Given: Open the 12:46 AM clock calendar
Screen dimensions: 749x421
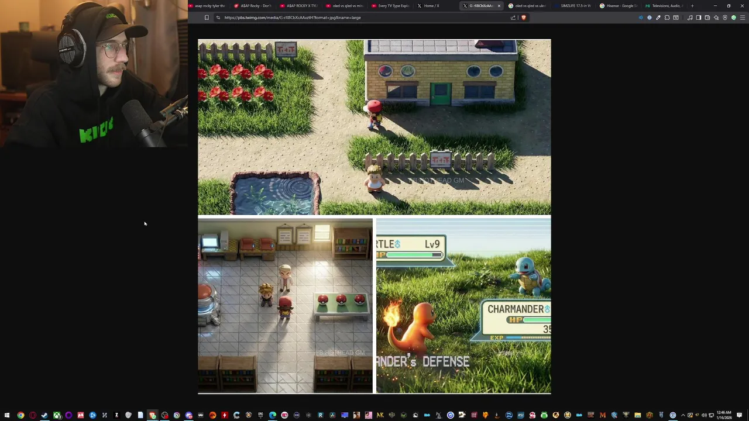Looking at the screenshot, I should point(724,415).
